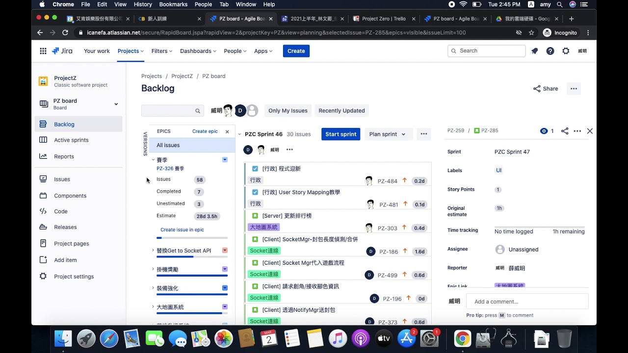Close the issue detail panel
Image resolution: width=628 pixels, height=353 pixels.
(590, 131)
